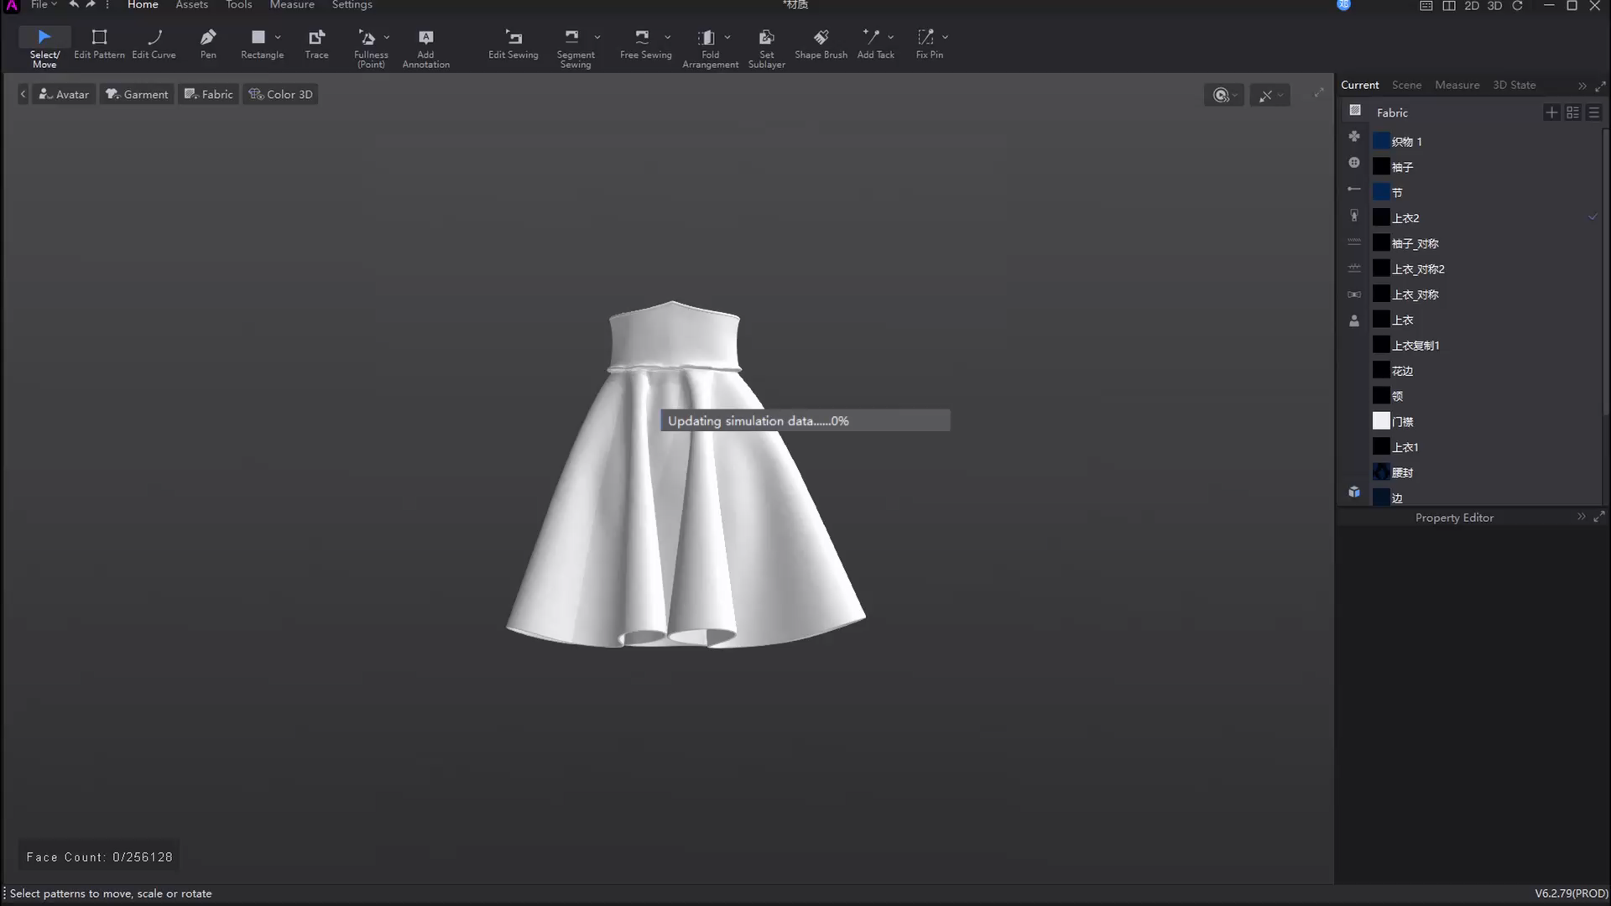Switch to the 3D State panel tab
1611x906 pixels.
click(1513, 85)
